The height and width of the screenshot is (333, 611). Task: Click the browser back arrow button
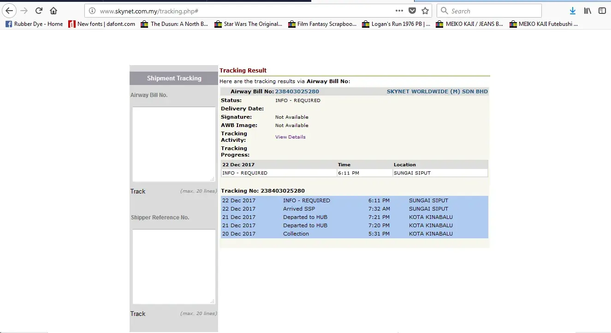tap(9, 11)
